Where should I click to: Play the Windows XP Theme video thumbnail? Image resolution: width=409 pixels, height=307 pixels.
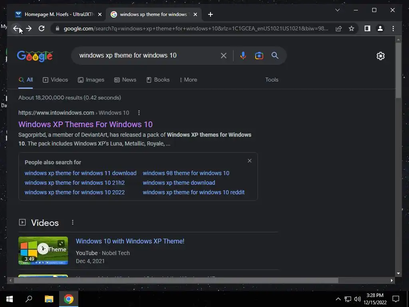pyautogui.click(x=43, y=249)
